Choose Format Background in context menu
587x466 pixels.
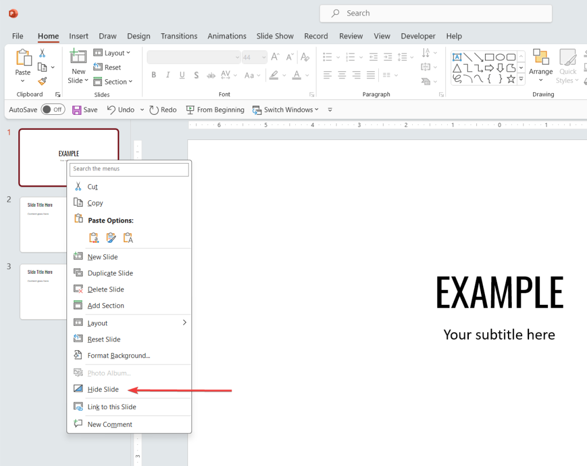(129, 355)
